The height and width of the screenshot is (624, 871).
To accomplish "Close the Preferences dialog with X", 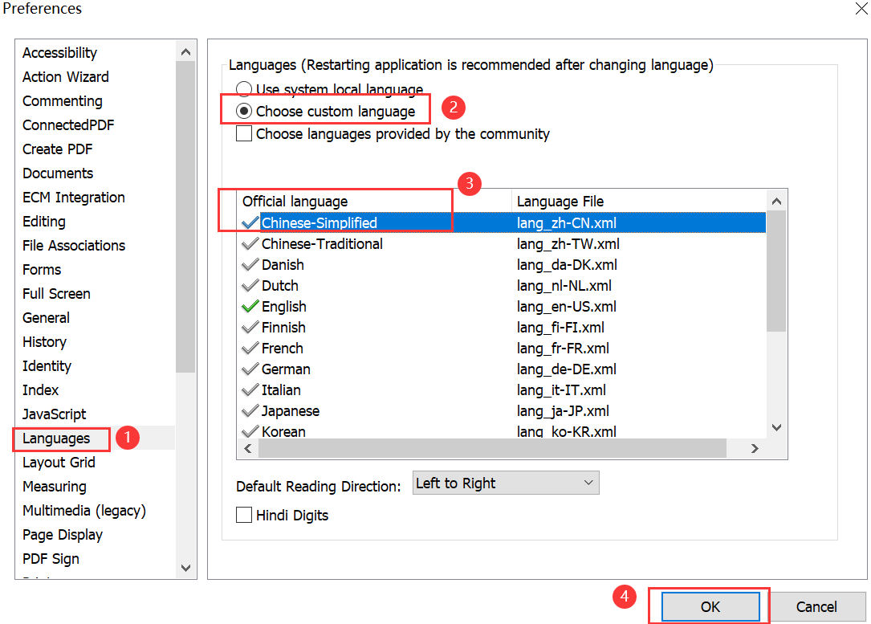I will click(861, 8).
